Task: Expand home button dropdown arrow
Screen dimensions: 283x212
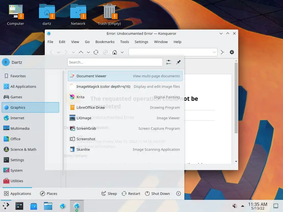Action: [x=122, y=52]
